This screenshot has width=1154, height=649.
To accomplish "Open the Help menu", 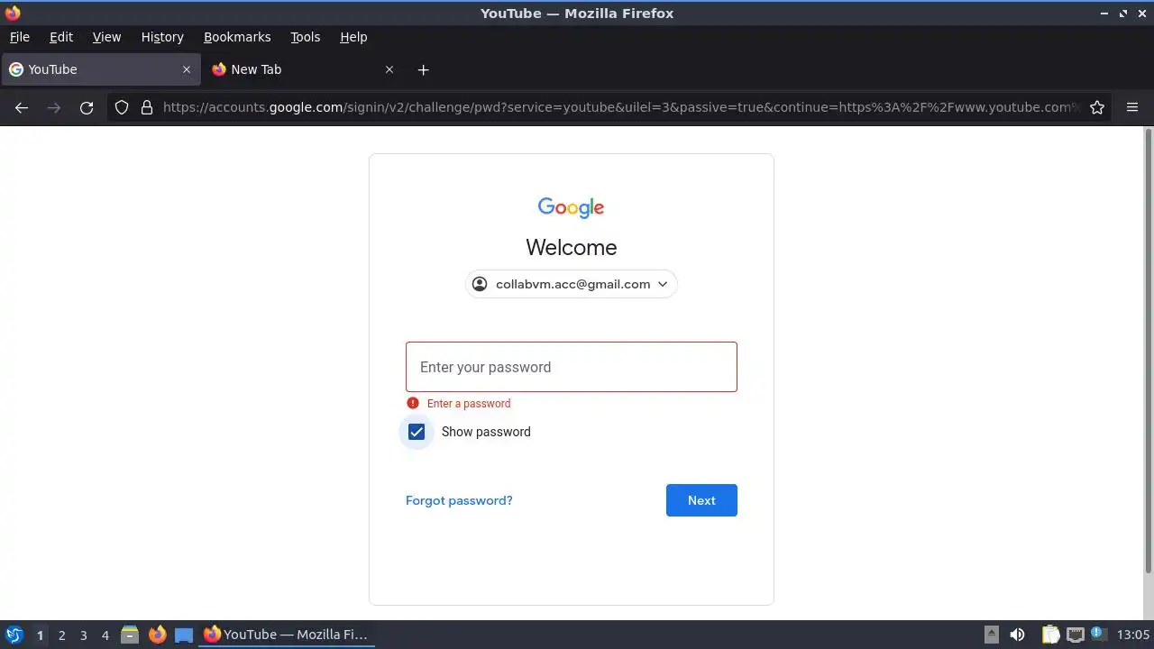I will pos(353,37).
